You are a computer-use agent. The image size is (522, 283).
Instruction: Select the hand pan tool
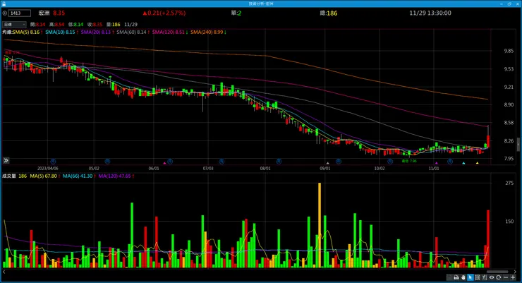coord(463,277)
